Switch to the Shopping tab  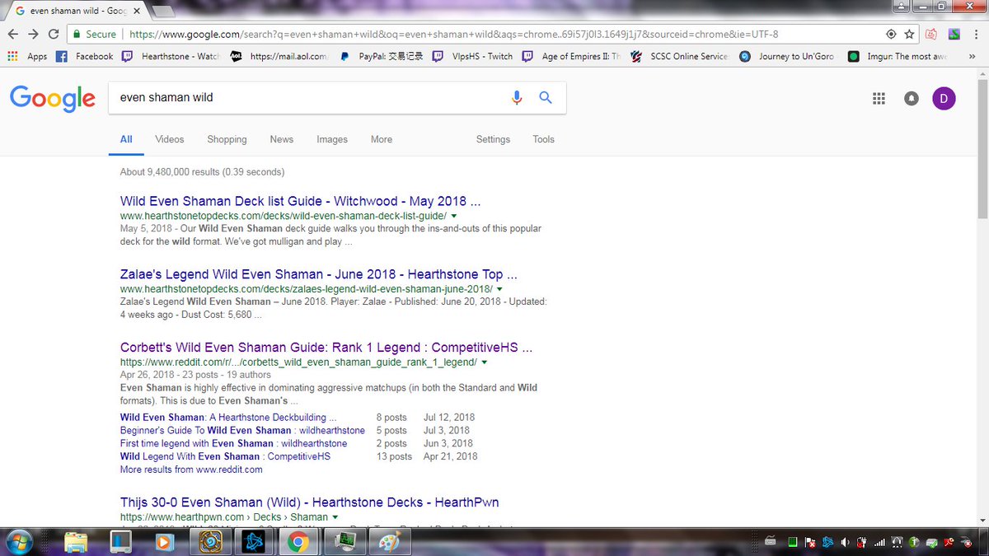tap(227, 139)
